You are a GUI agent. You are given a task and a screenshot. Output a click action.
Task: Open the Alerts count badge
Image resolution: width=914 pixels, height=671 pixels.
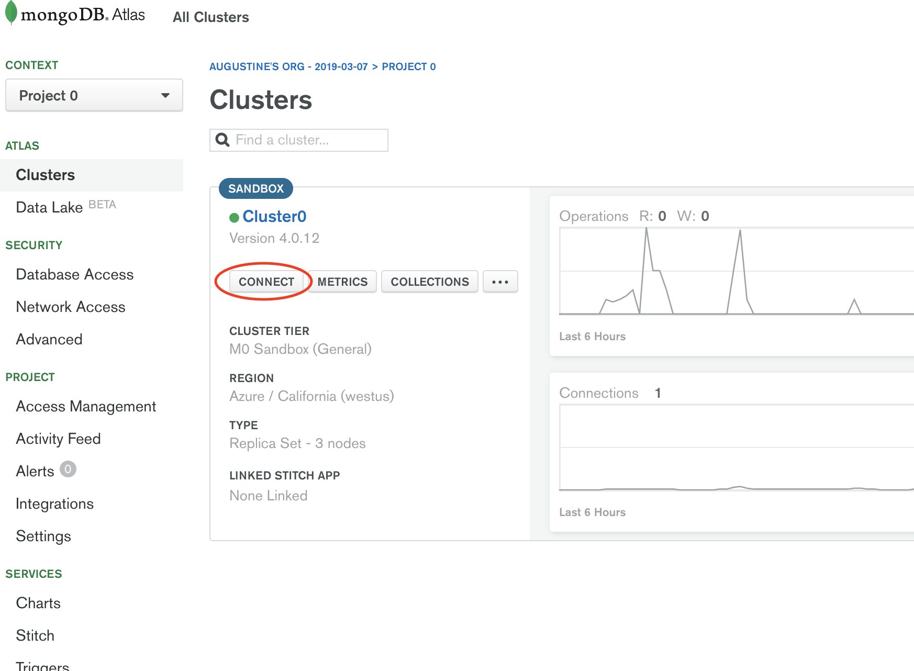pos(68,469)
